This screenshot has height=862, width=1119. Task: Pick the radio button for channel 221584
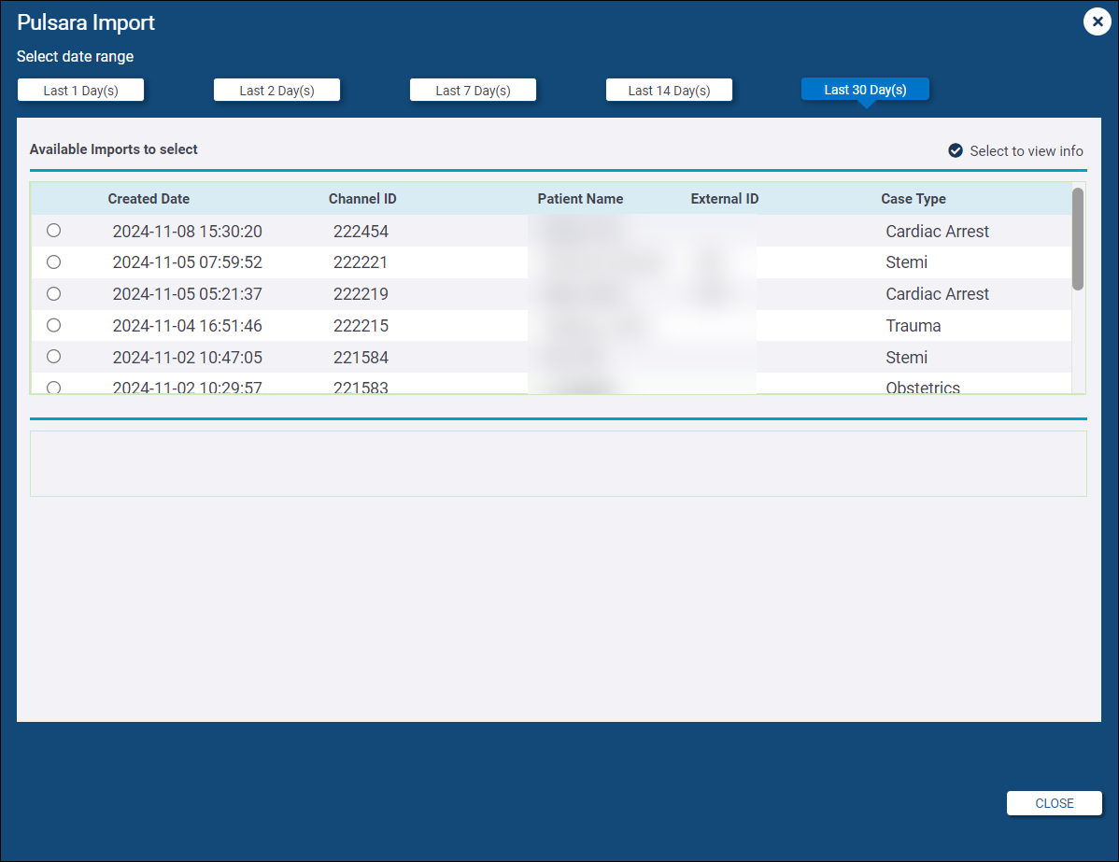tap(53, 357)
